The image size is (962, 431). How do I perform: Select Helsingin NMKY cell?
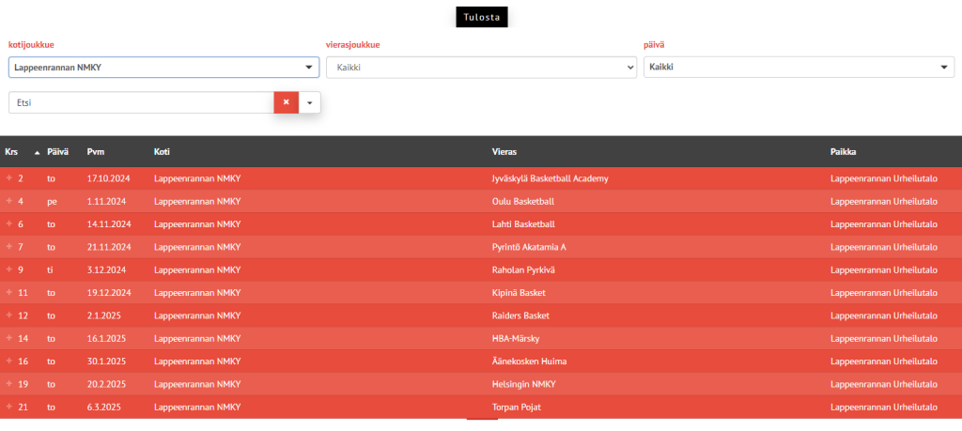[523, 384]
